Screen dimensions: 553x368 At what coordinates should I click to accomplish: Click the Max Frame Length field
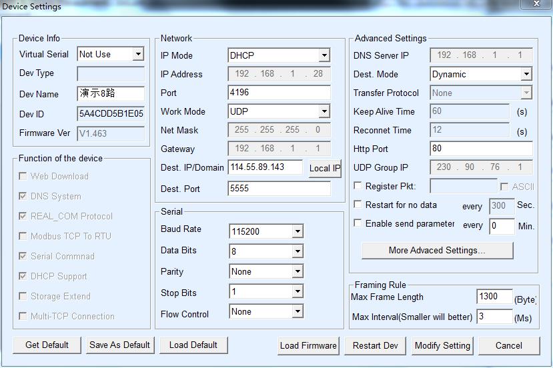click(x=494, y=297)
